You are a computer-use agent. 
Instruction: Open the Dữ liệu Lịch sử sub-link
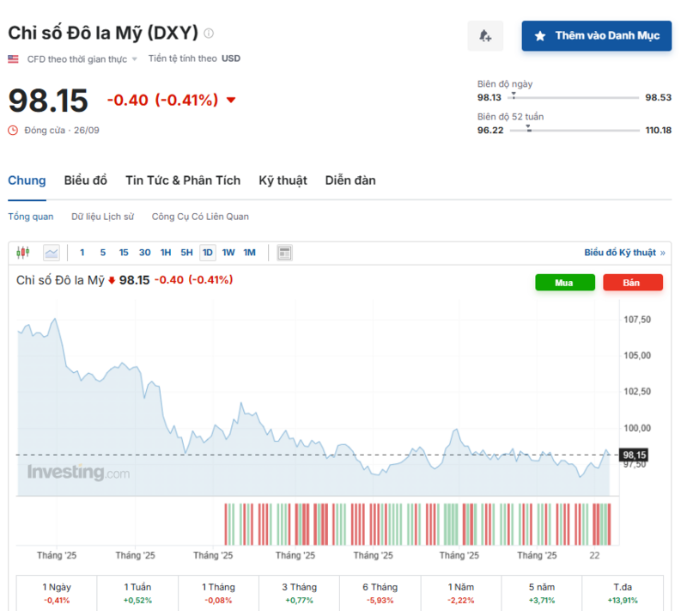[x=102, y=217]
